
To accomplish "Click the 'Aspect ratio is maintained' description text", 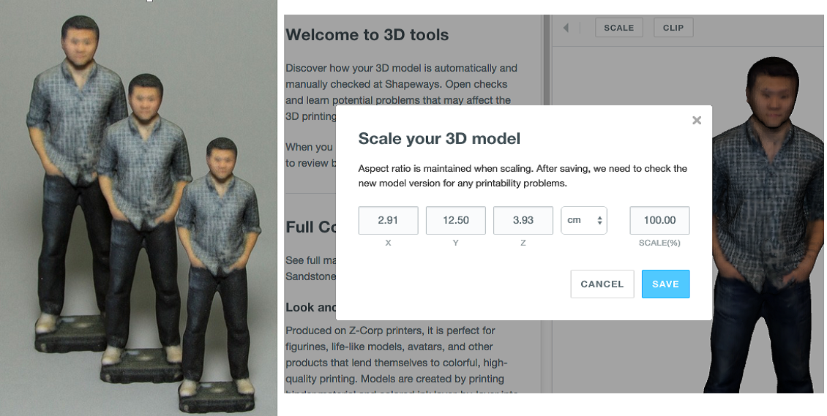I will coord(523,176).
